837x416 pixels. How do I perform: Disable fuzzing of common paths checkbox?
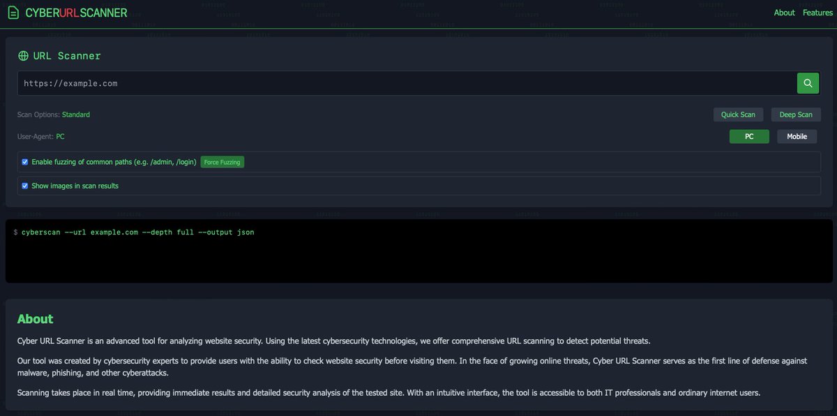click(24, 161)
